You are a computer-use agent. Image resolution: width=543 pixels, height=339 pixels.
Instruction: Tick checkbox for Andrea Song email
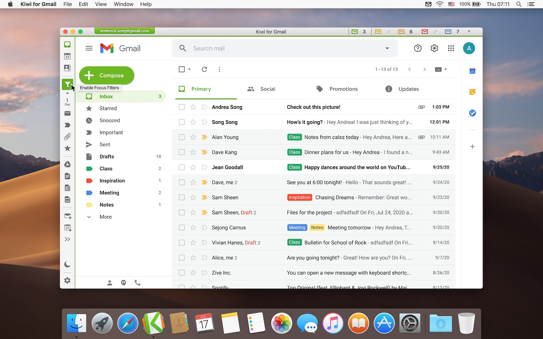[182, 107]
